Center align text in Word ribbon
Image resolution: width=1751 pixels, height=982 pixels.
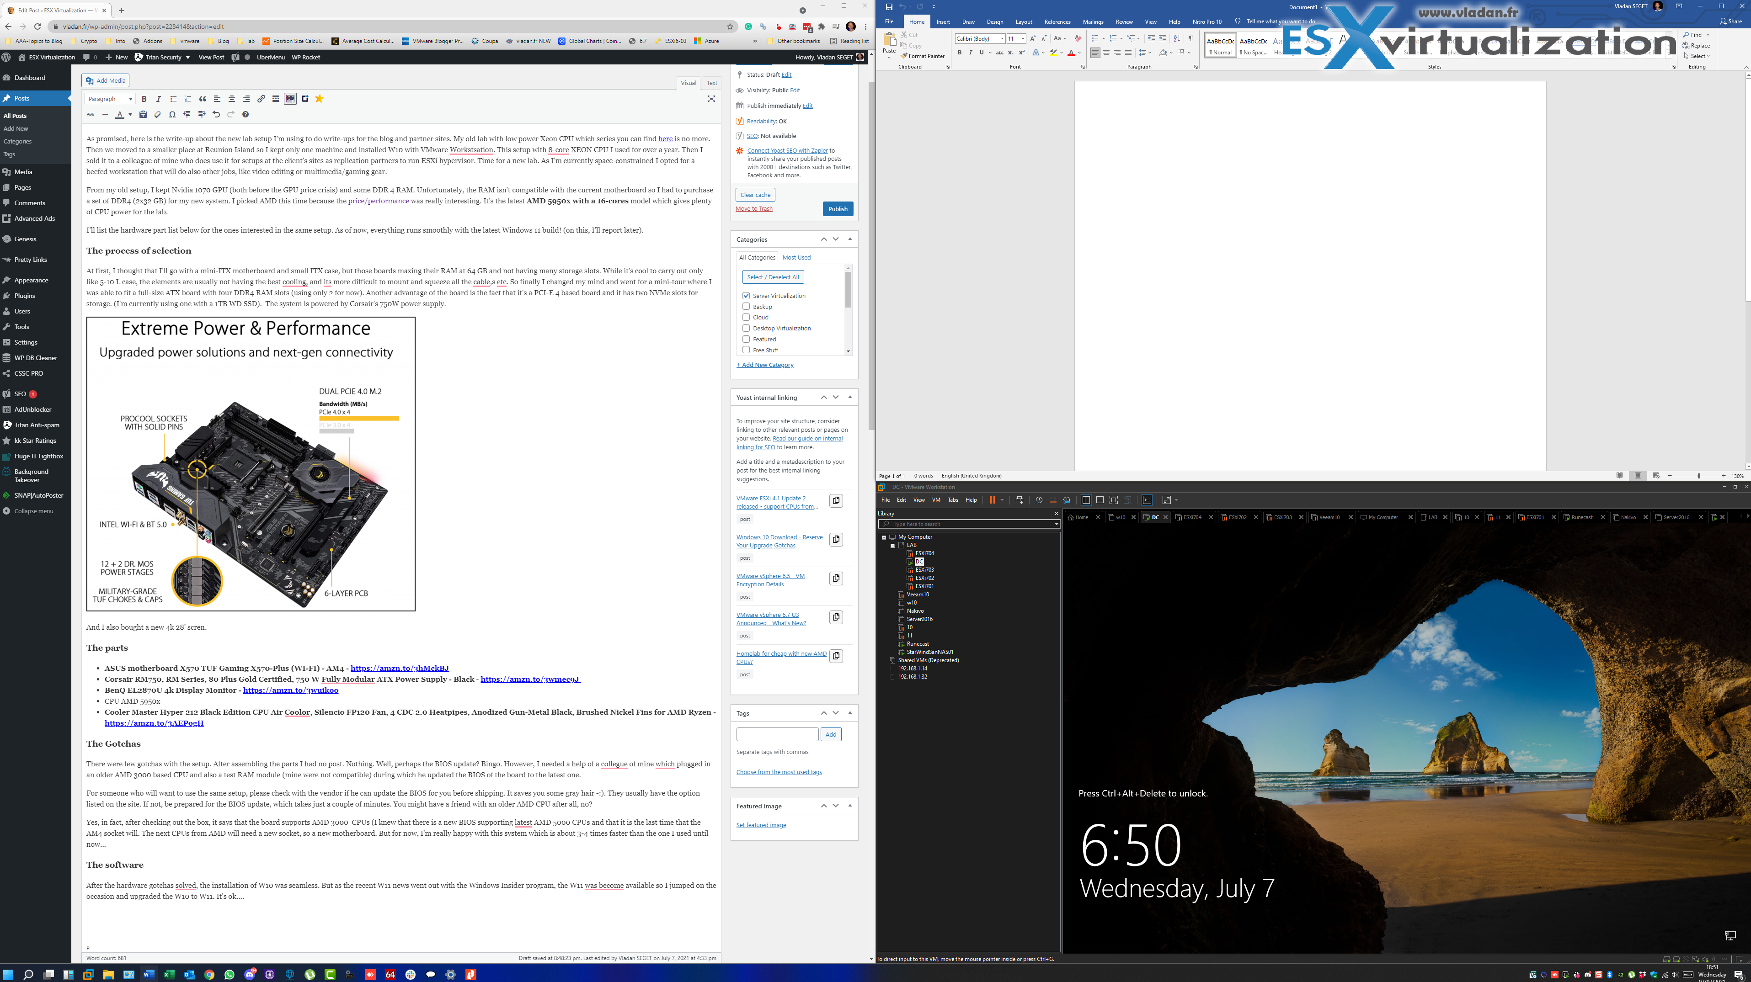1106,53
